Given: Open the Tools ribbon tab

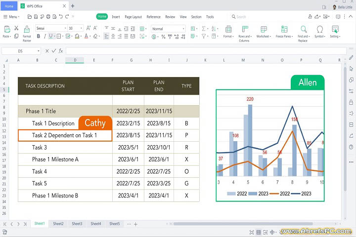Looking at the screenshot, I should point(210,17).
